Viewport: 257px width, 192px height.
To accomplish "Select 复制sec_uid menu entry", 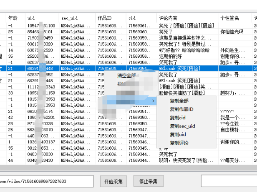I will [x=182, y=126].
